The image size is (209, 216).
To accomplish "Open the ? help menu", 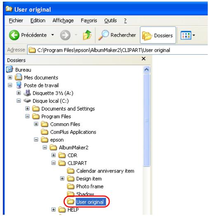I will (125, 21).
